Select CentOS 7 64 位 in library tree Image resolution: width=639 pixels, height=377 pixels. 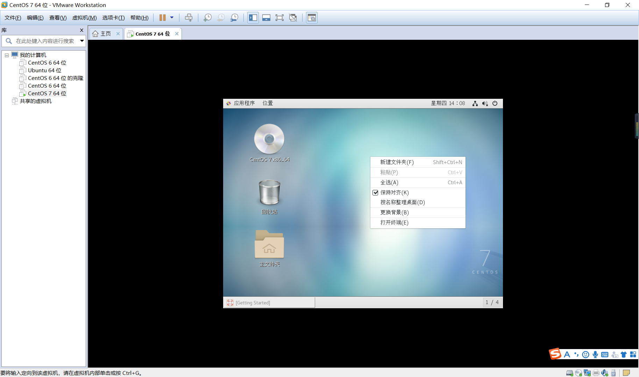coord(47,94)
